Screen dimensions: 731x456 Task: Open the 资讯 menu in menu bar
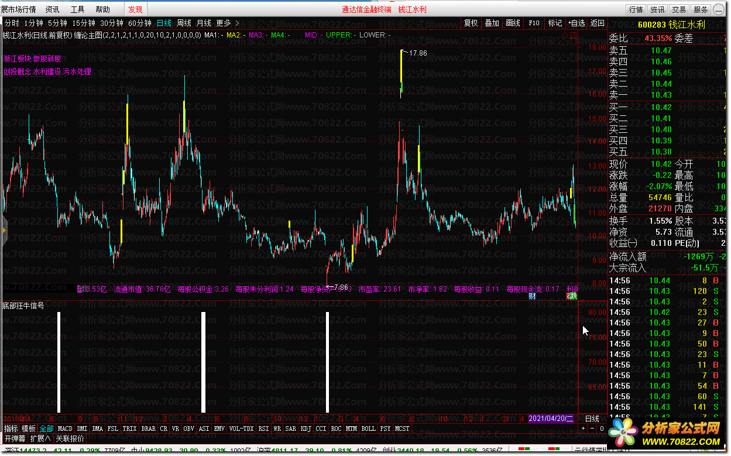point(52,9)
